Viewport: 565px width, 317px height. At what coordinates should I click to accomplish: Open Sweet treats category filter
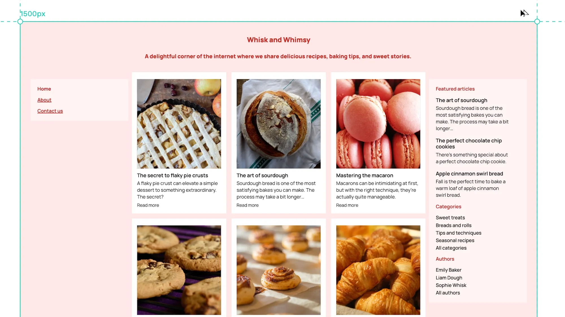450,217
